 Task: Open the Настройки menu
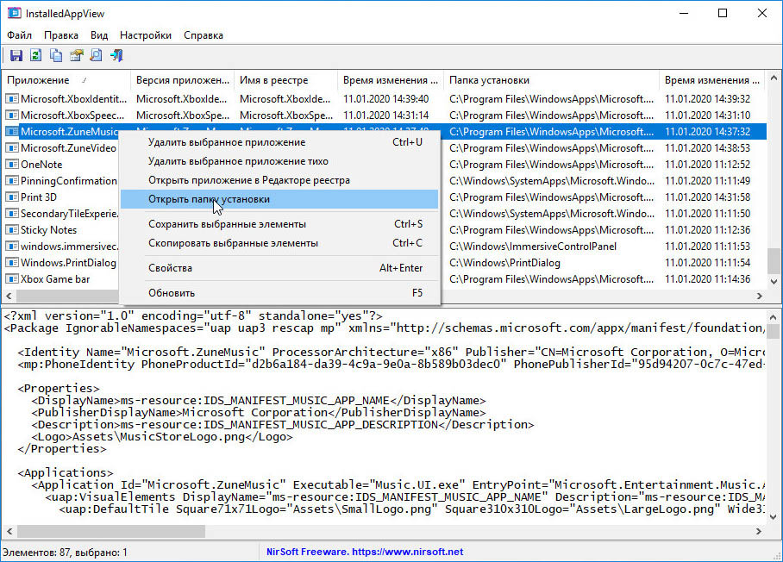click(146, 35)
